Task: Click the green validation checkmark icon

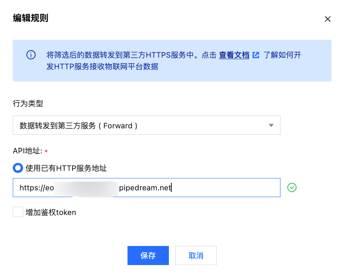Action: tap(292, 188)
